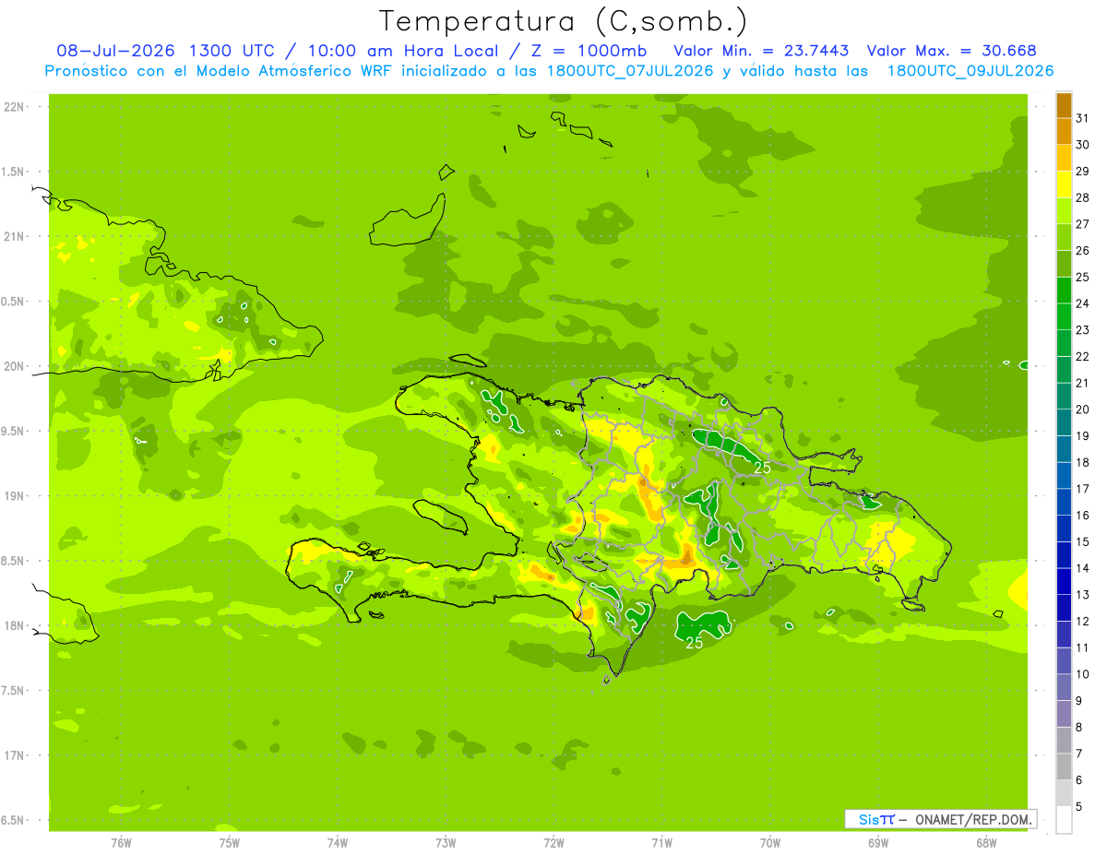Click the '25' contour label over the sea south of Hispaniola
Viewport: 1107px width, 855px height.
(x=695, y=643)
